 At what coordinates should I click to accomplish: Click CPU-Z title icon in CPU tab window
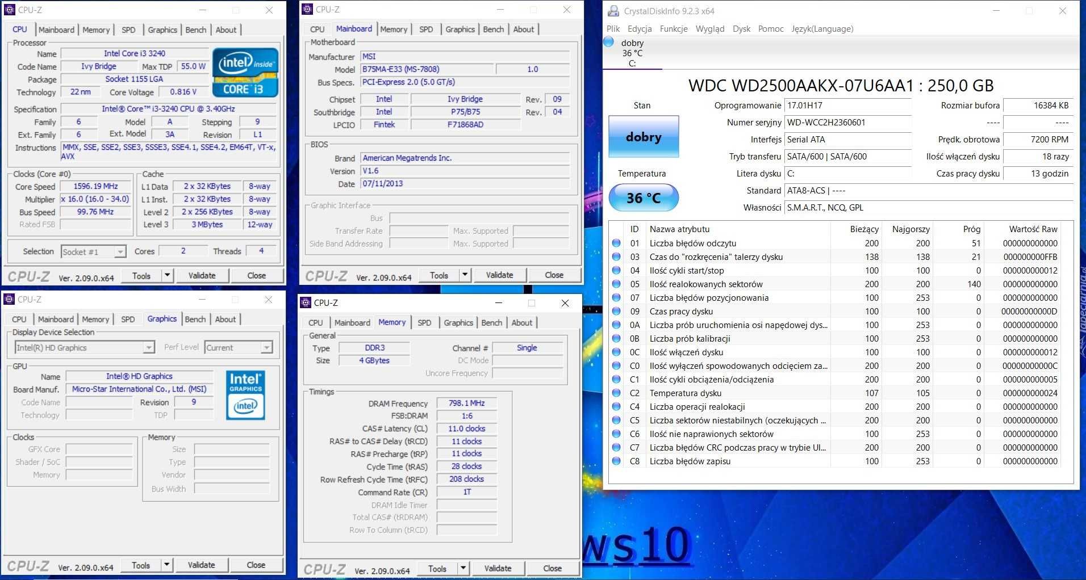(10, 10)
